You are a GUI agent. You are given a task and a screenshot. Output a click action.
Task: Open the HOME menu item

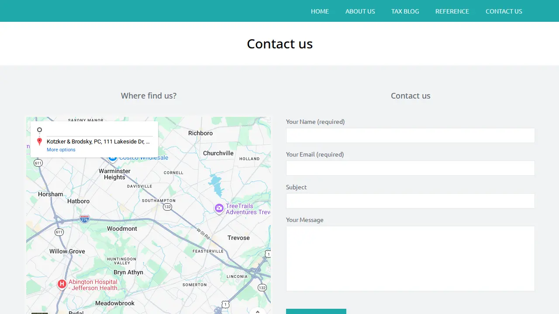pyautogui.click(x=320, y=11)
